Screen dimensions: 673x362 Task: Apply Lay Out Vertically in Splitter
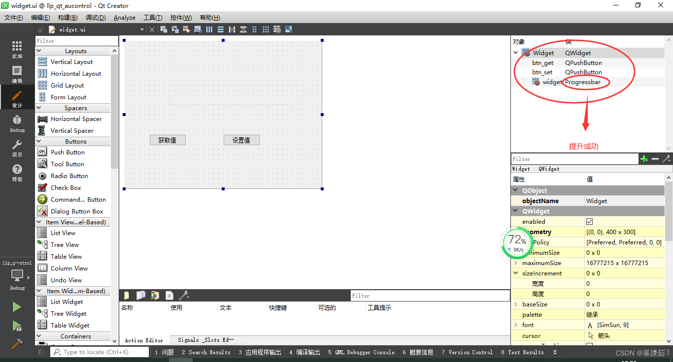(x=243, y=30)
